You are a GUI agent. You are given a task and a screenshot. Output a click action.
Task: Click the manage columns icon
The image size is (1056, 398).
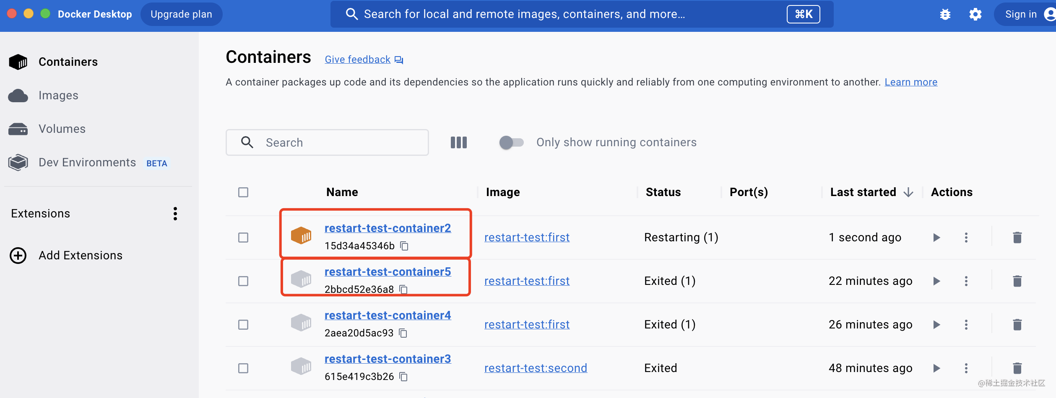coord(458,142)
